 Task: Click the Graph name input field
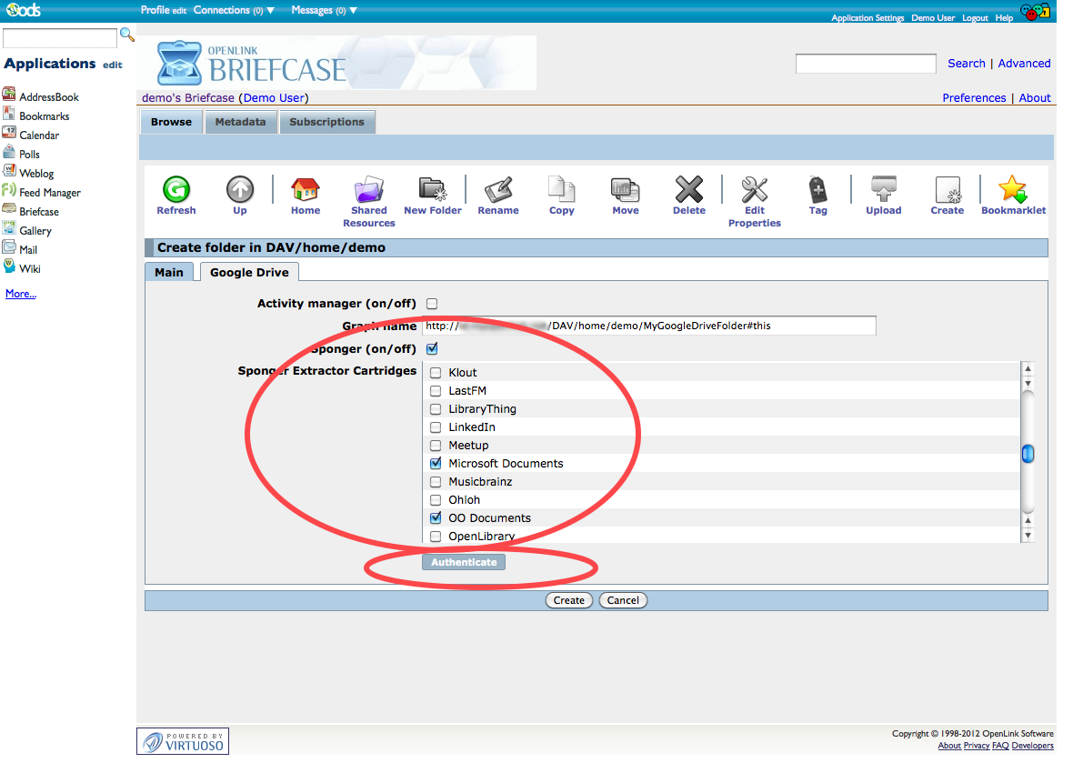tap(649, 326)
